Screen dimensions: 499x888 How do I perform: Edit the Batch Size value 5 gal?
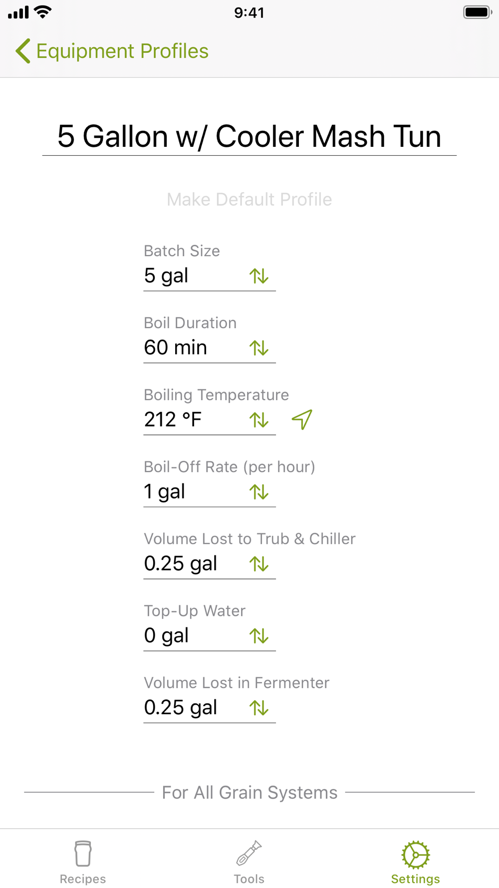click(x=195, y=276)
